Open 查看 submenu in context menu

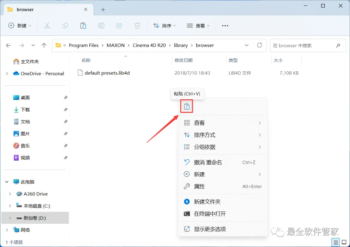point(223,123)
